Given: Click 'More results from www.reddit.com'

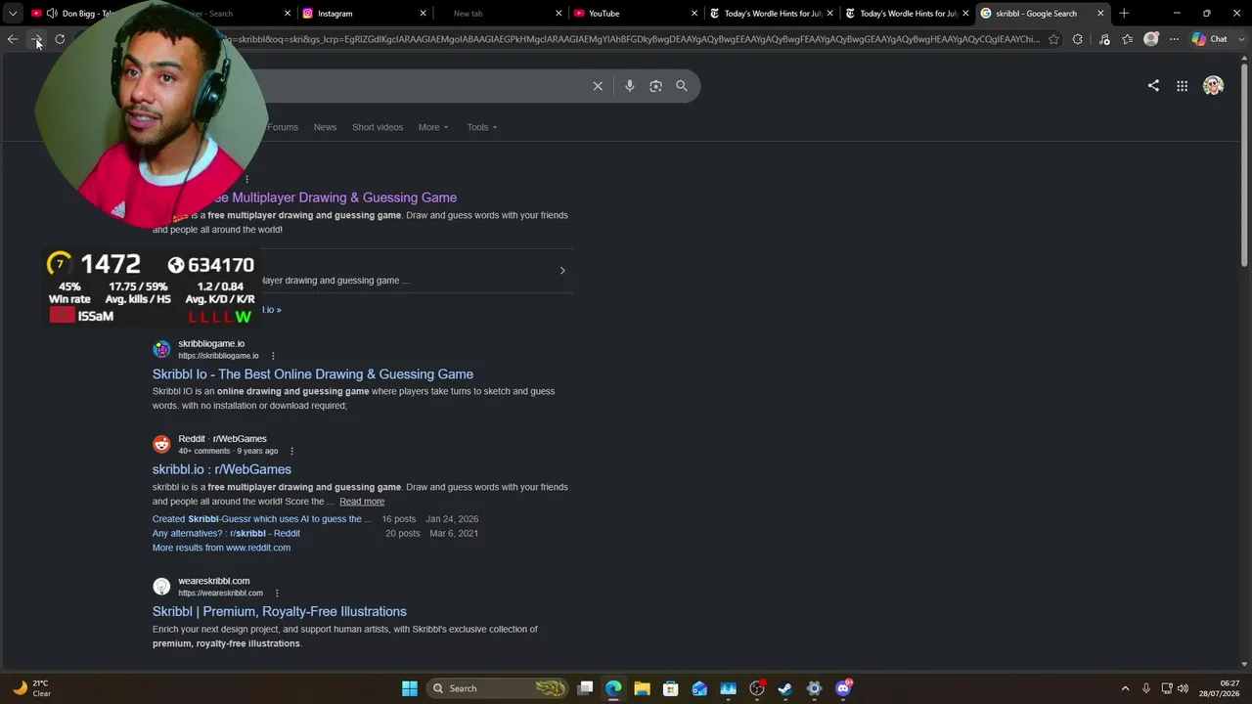Looking at the screenshot, I should point(221,548).
